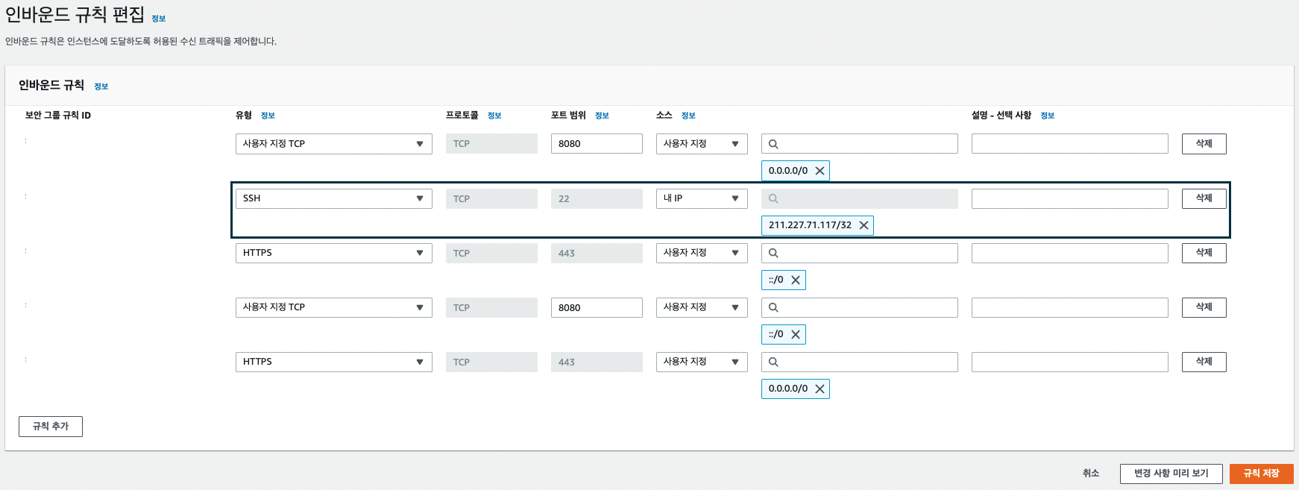The height and width of the screenshot is (490, 1299).
Task: Click search magnifier for HTTPS rule with ::/0
Action: (x=773, y=253)
